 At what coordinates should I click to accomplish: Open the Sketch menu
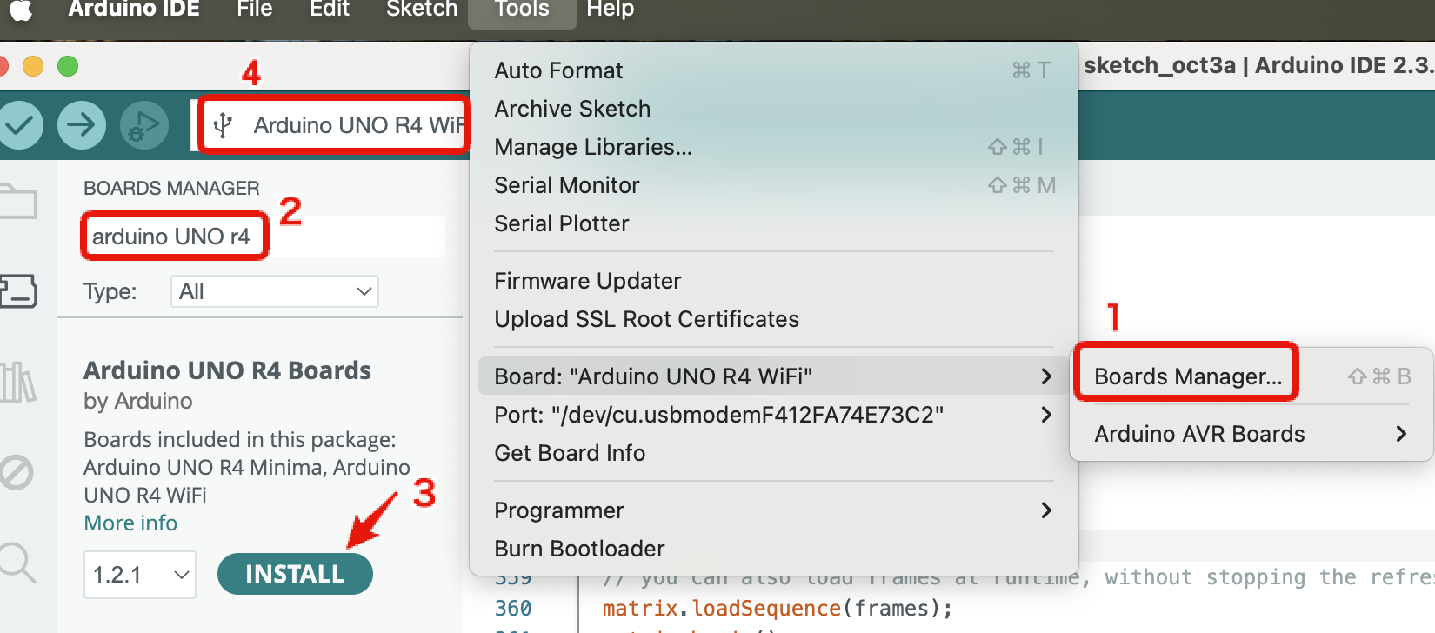pos(422,10)
